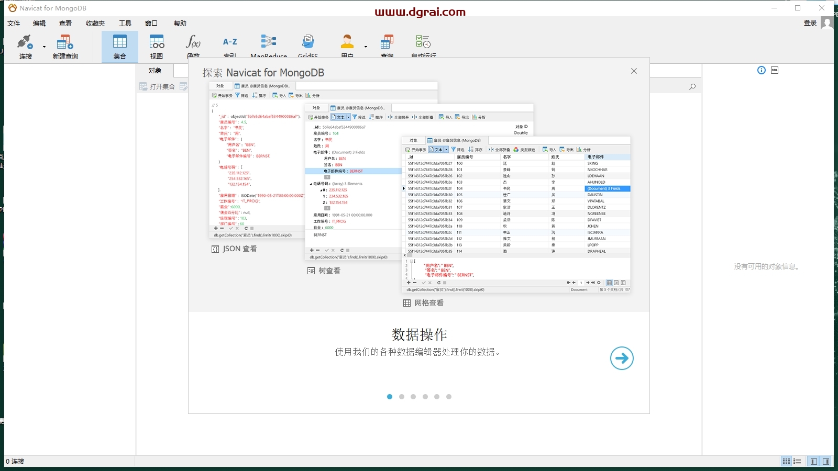Close the 探索 Navicat for MongoDB dialog
The image size is (838, 471).
634,71
